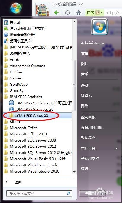The width and height of the screenshot is (122, 203).
Task: Select 设备和打印机 menu entry
Action: pos(92,127)
